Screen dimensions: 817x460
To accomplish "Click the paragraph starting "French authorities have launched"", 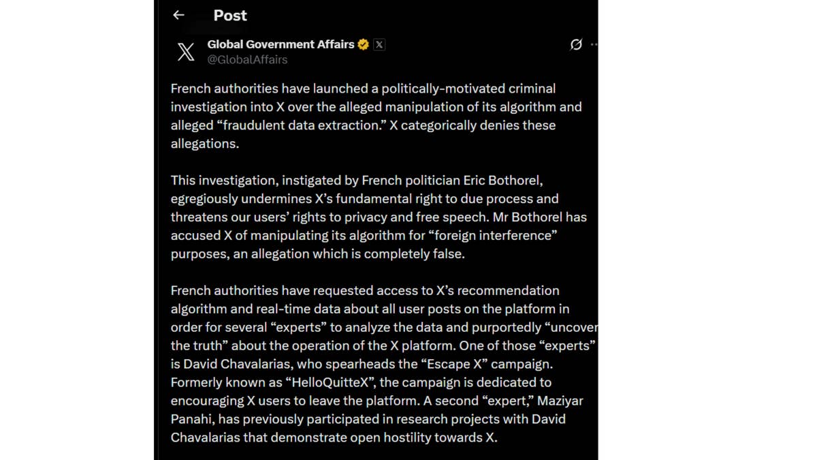I will tap(376, 116).
